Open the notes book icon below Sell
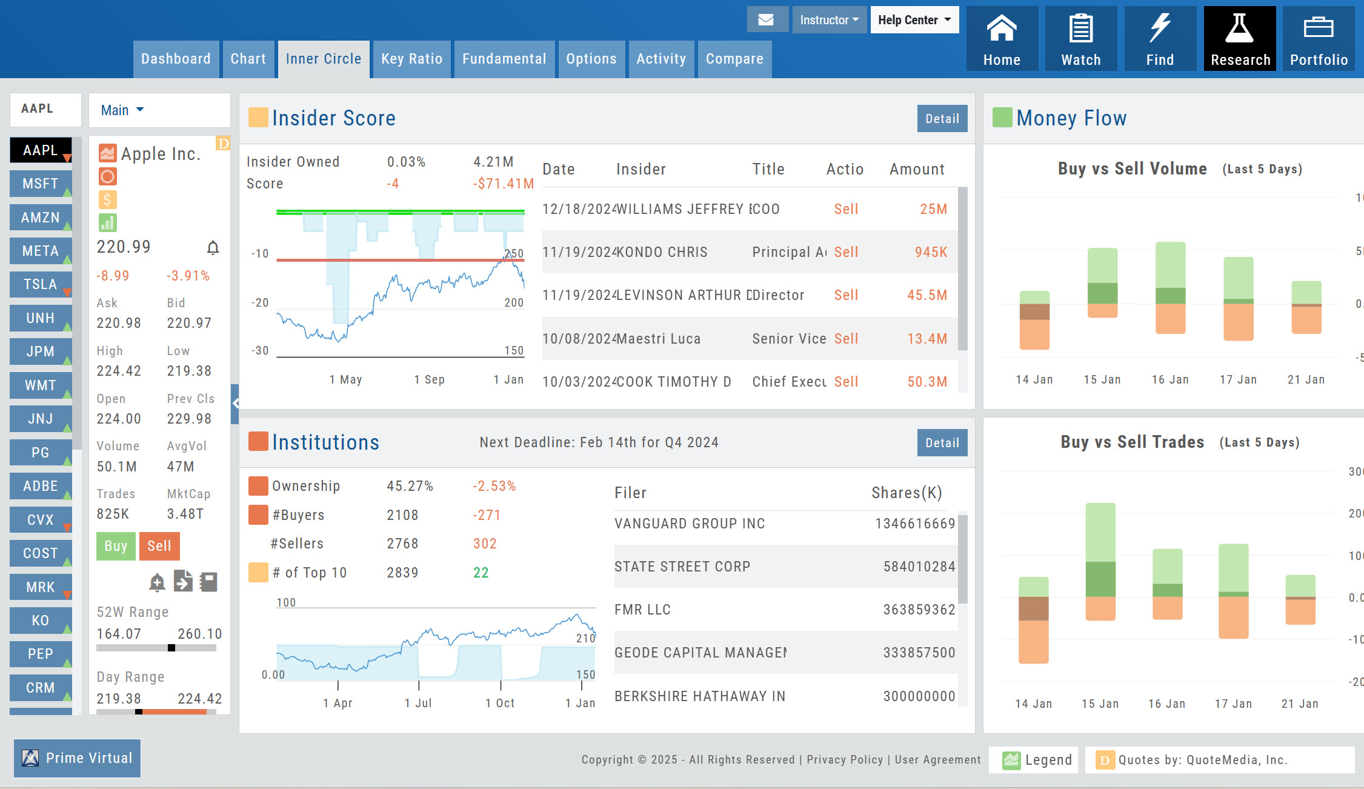Image resolution: width=1364 pixels, height=789 pixels. tap(208, 582)
